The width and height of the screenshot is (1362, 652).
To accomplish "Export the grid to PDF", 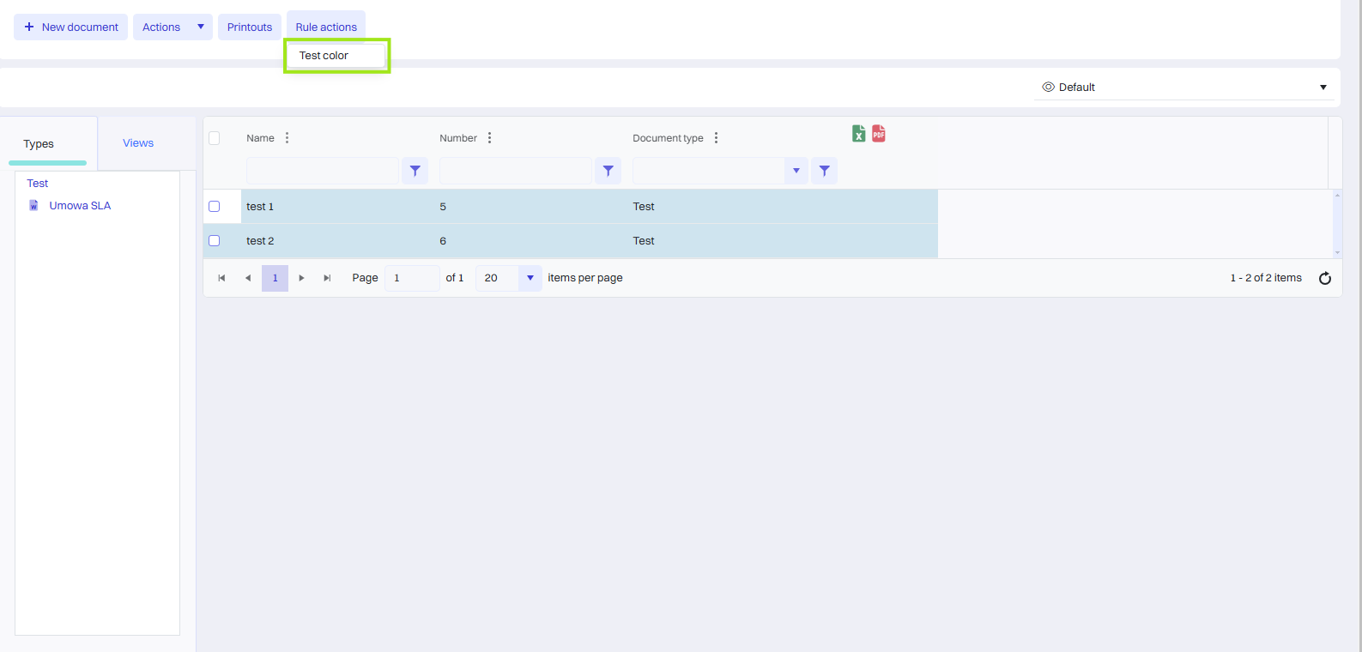I will 879,134.
